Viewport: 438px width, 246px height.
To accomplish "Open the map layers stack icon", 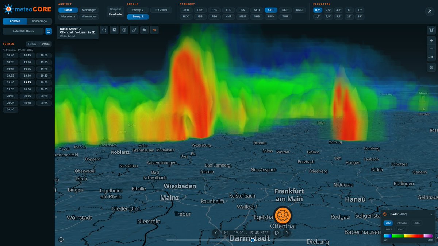I will pyautogui.click(x=431, y=30).
